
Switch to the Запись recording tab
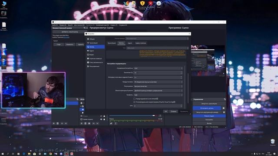(x=121, y=43)
